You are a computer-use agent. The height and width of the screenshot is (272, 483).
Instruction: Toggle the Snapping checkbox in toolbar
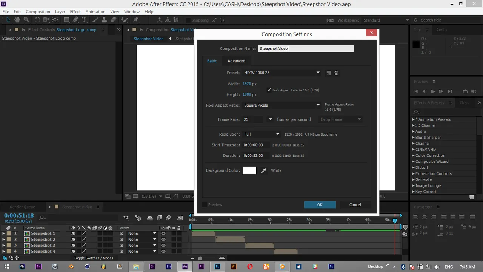pos(188,20)
